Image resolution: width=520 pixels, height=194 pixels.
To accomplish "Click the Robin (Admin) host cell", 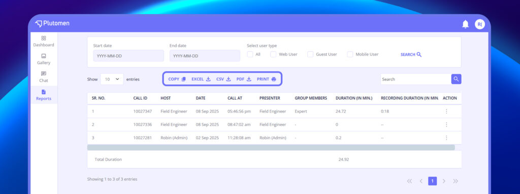I will click(x=174, y=138).
